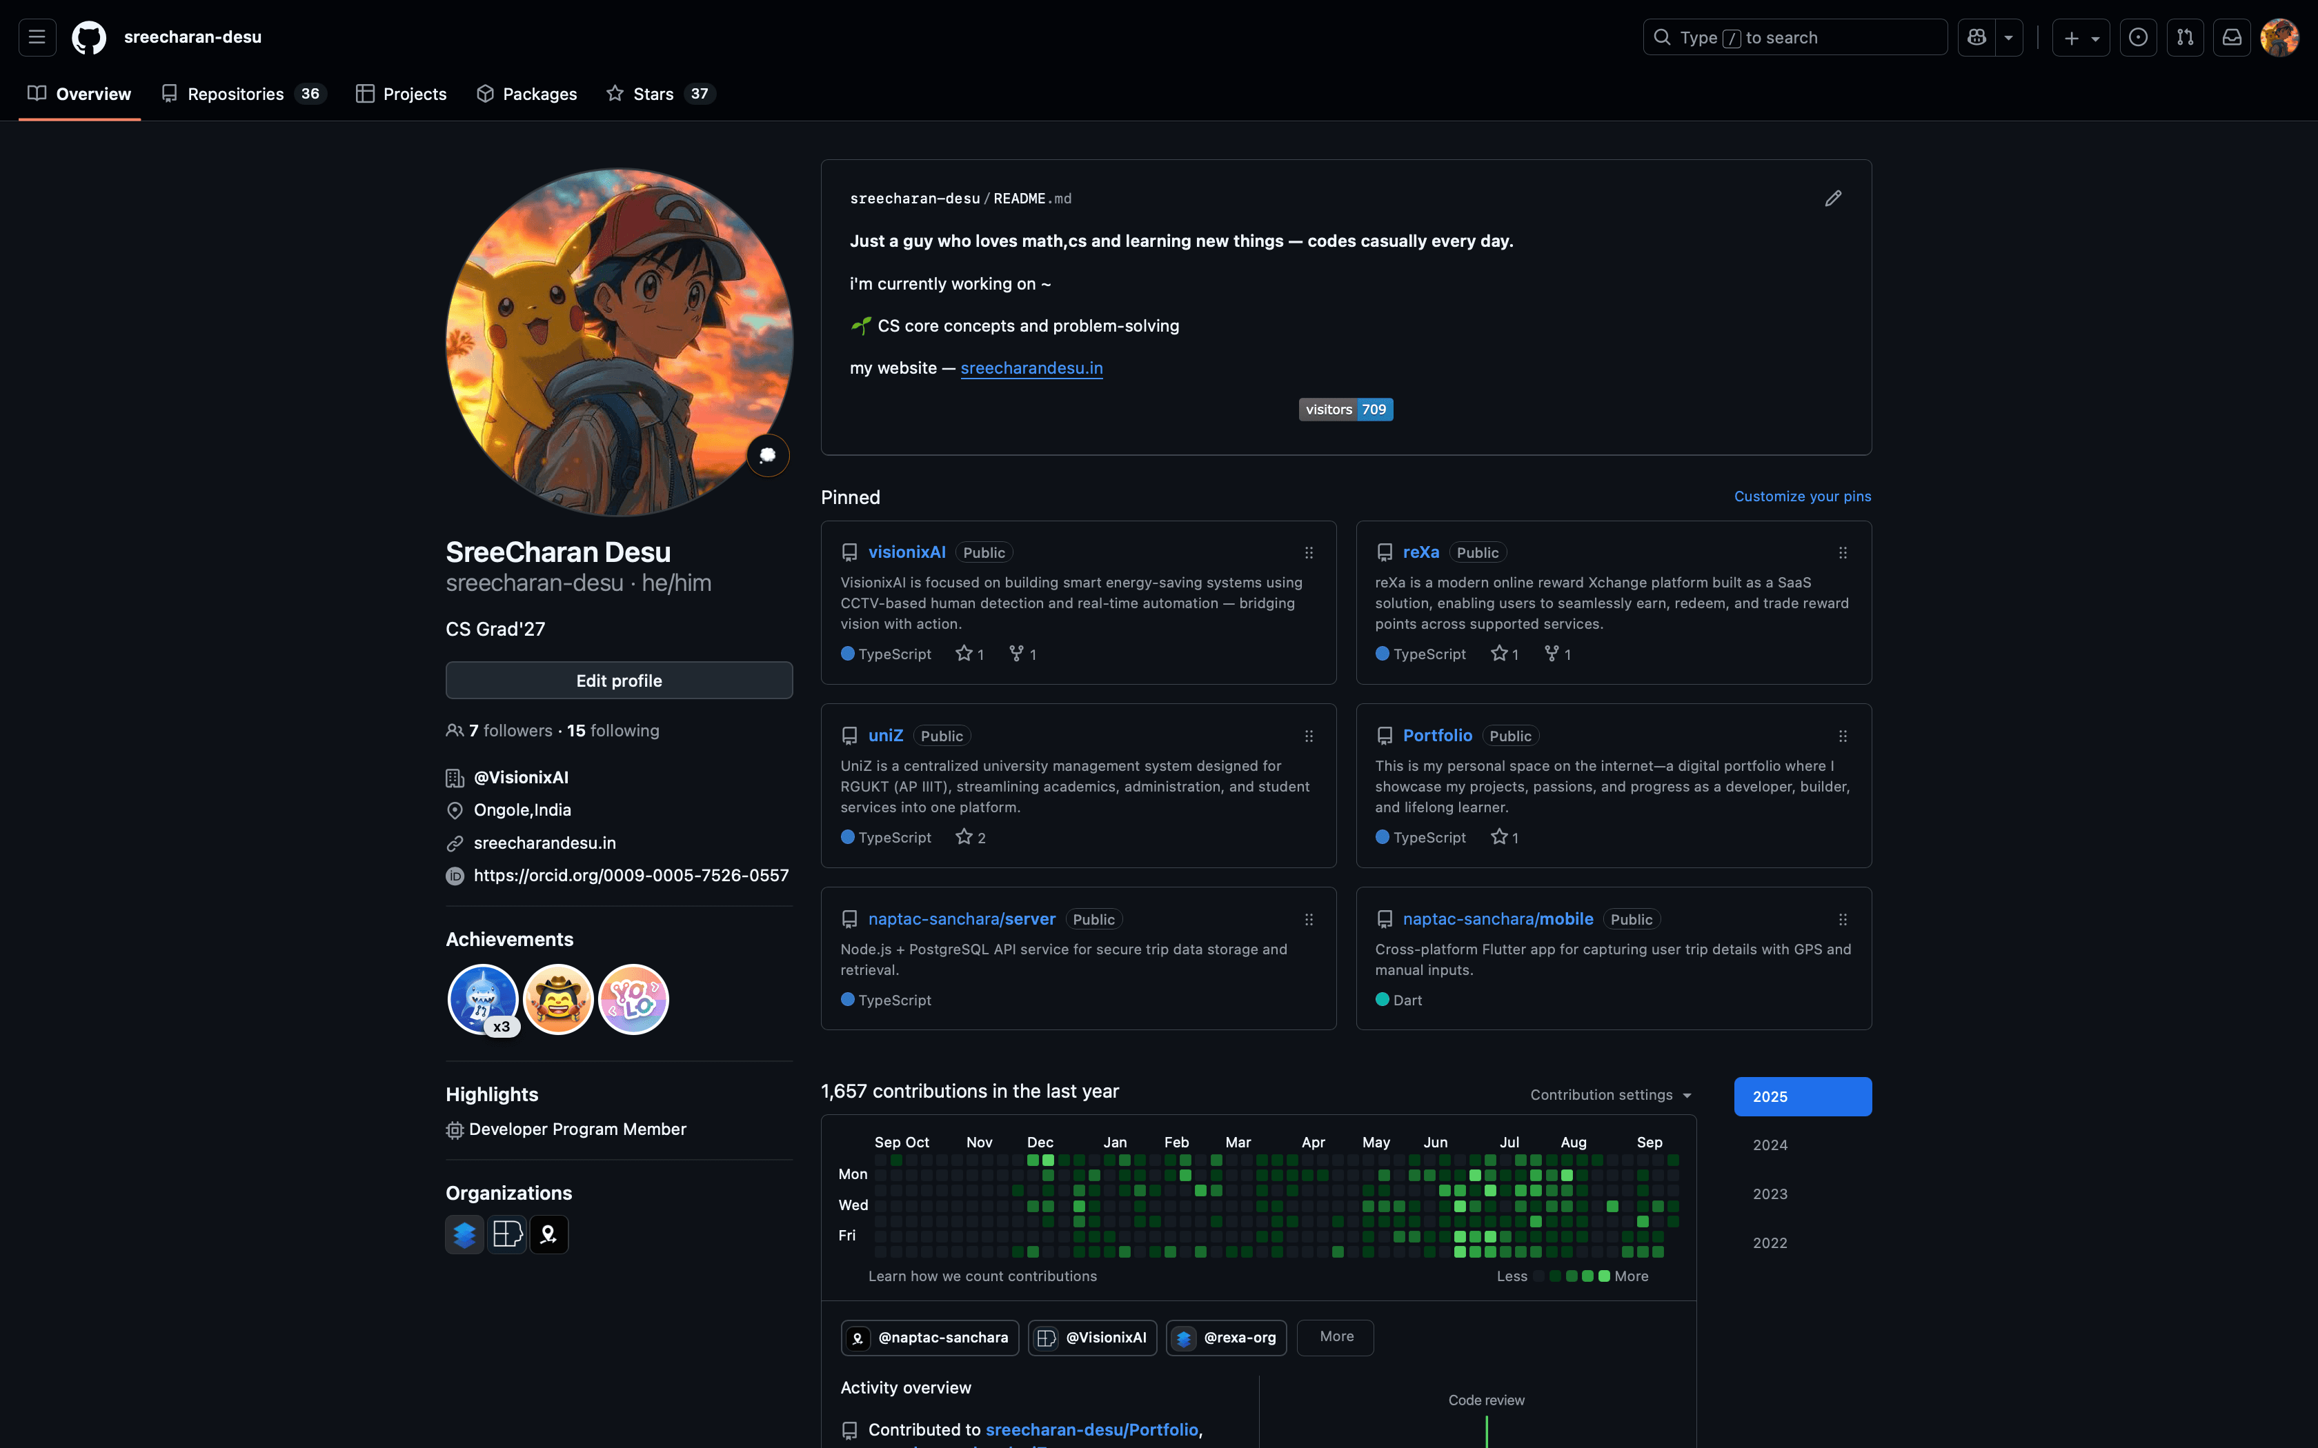Select the 2023 contribution year

[1770, 1194]
